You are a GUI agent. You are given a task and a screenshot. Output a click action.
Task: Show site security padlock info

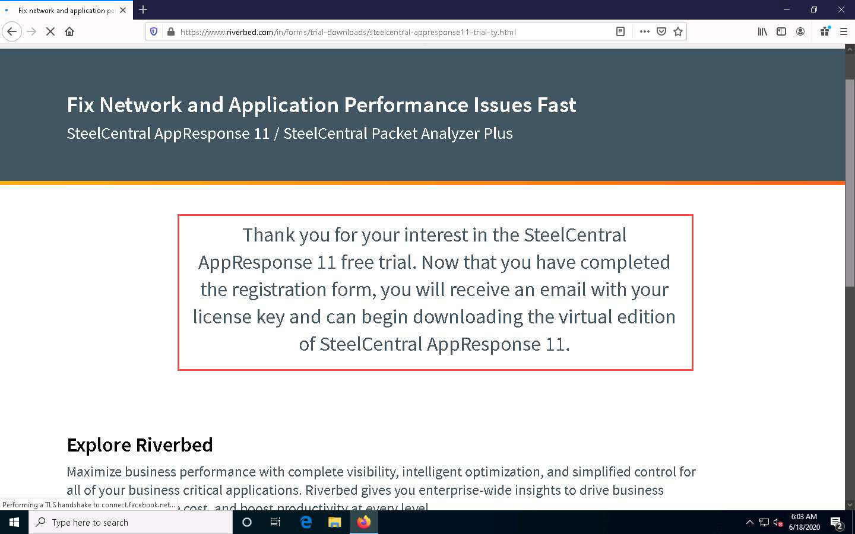171,32
